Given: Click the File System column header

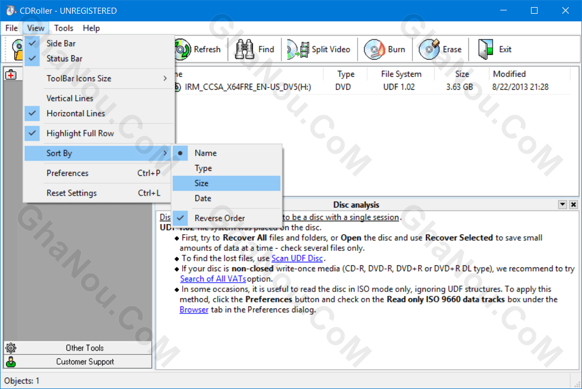Looking at the screenshot, I should (401, 74).
